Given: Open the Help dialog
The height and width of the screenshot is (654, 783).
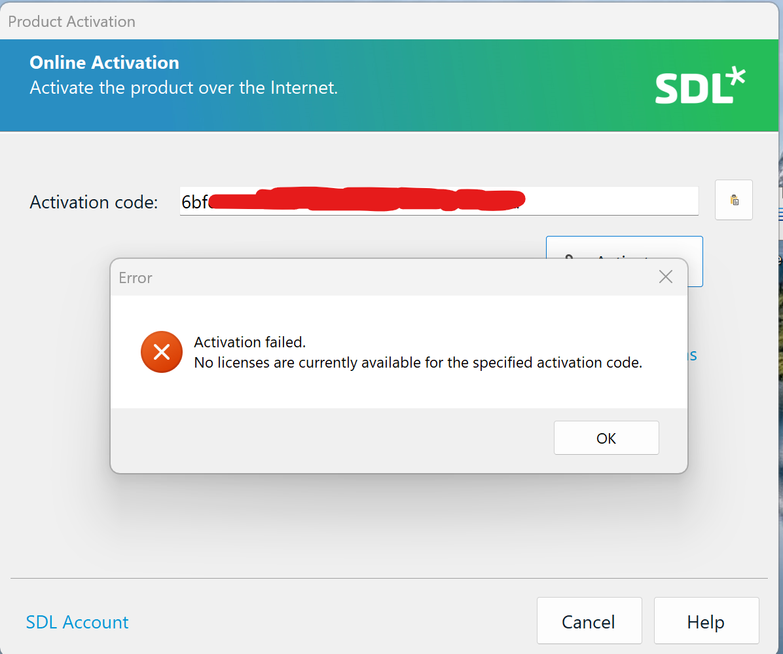Looking at the screenshot, I should coord(706,621).
